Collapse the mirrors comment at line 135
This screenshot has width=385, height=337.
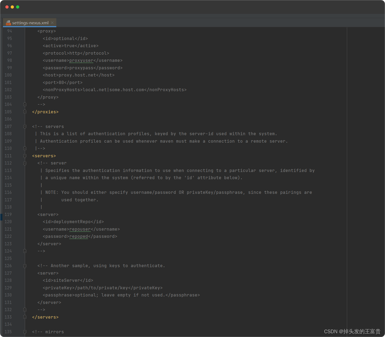(25, 332)
